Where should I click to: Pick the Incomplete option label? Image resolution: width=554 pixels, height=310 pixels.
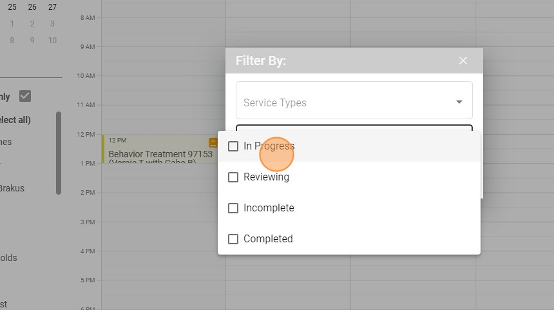(x=269, y=208)
